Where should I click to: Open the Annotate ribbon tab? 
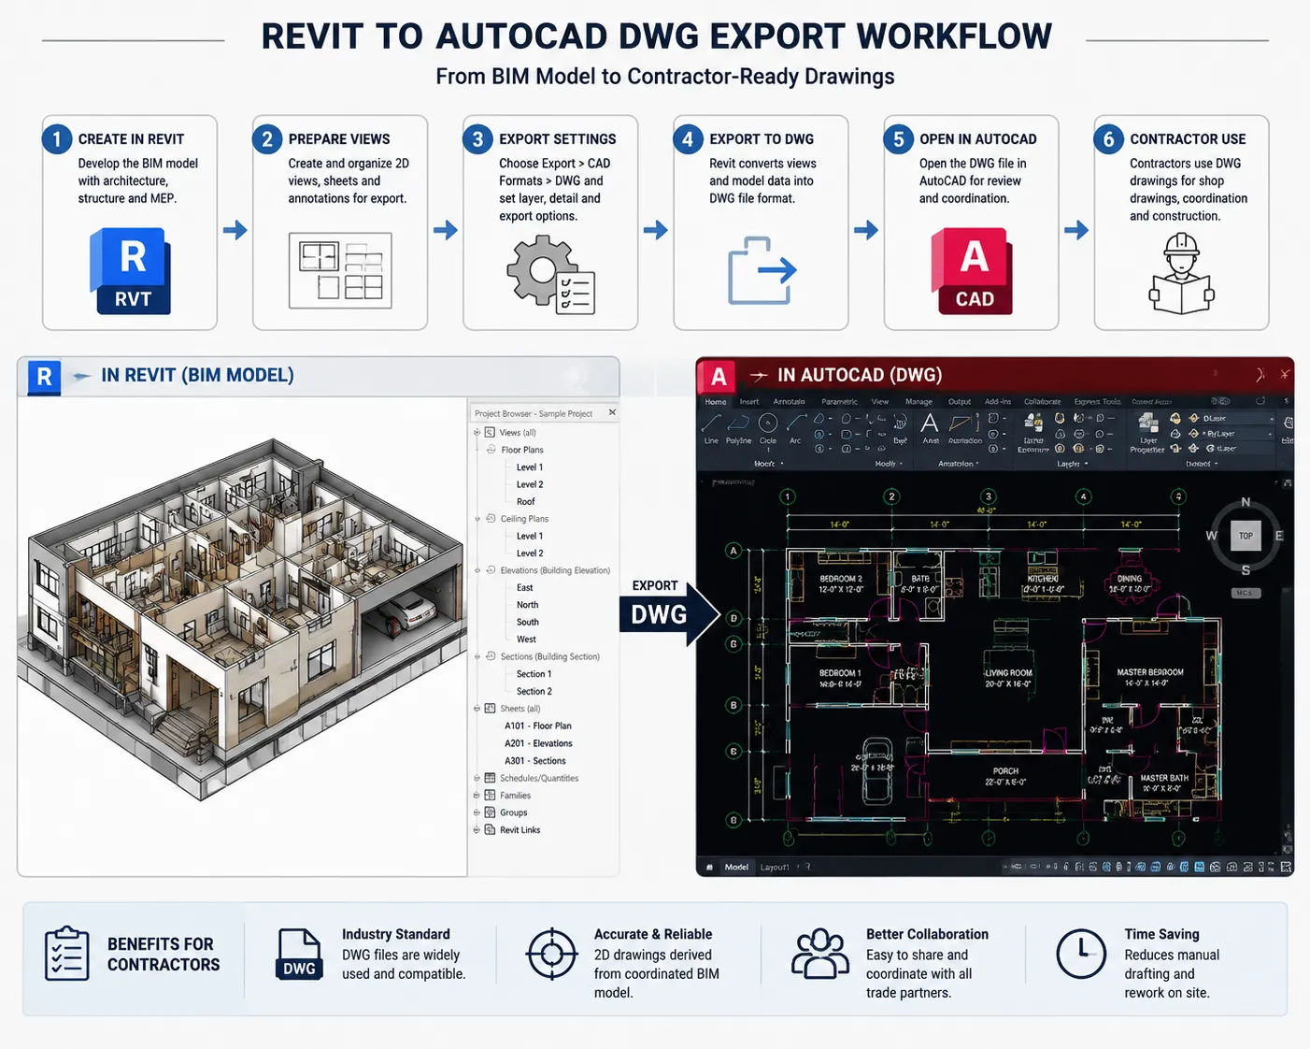click(x=789, y=402)
